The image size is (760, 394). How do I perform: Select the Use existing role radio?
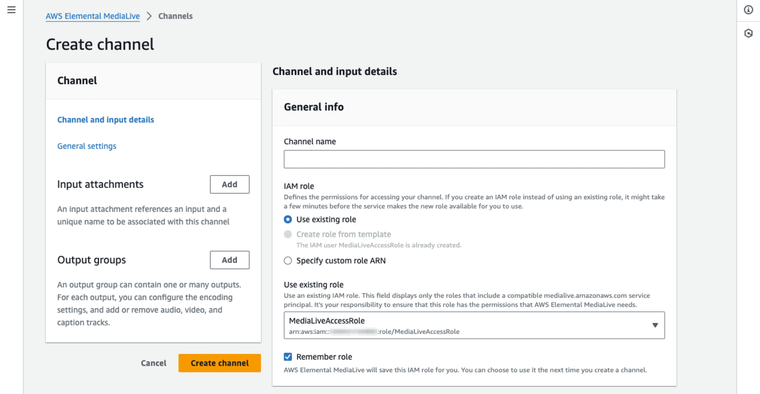288,219
